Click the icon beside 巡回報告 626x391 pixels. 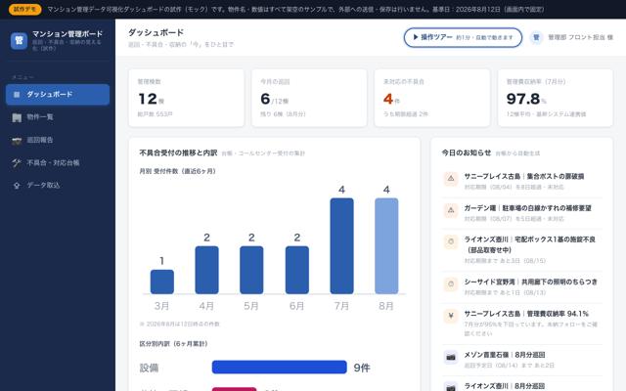click(x=17, y=140)
